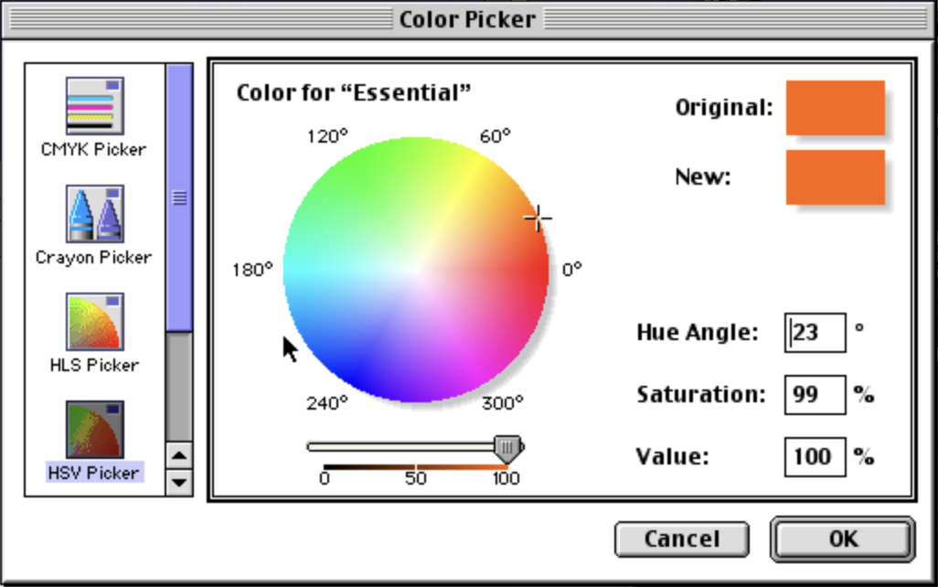
Task: Click the Value percentage field
Action: (x=815, y=456)
